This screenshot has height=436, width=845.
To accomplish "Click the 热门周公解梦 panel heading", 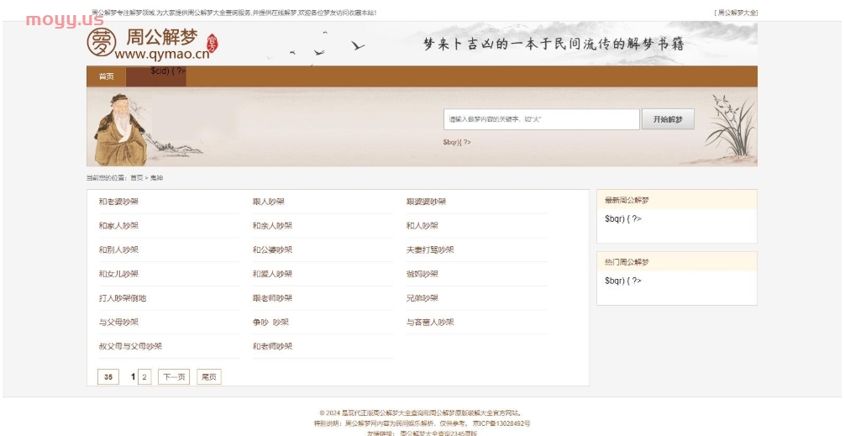I will click(627, 262).
